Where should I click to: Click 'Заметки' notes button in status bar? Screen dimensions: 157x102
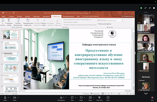86,94
